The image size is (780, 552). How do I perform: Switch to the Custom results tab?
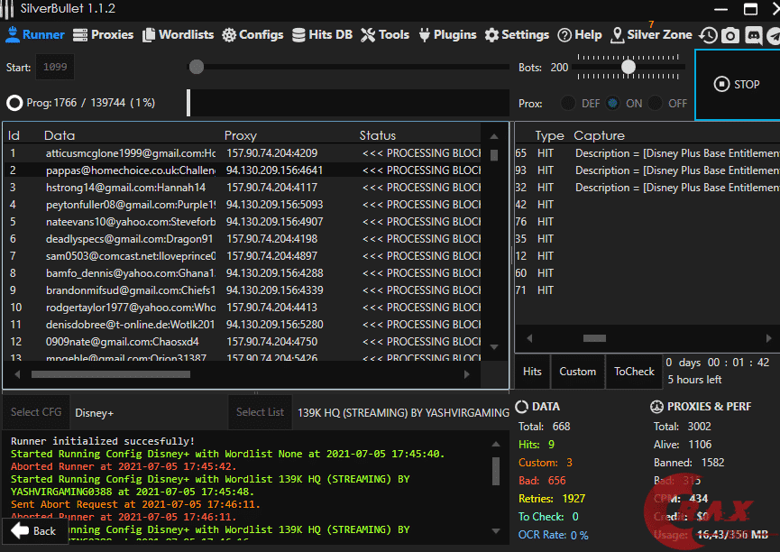(x=577, y=371)
